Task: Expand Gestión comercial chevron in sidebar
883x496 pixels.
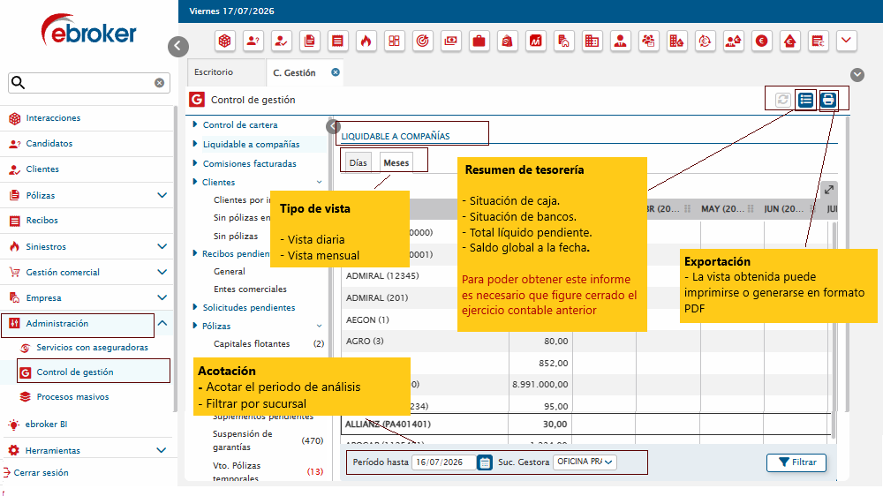Action: 162,272
